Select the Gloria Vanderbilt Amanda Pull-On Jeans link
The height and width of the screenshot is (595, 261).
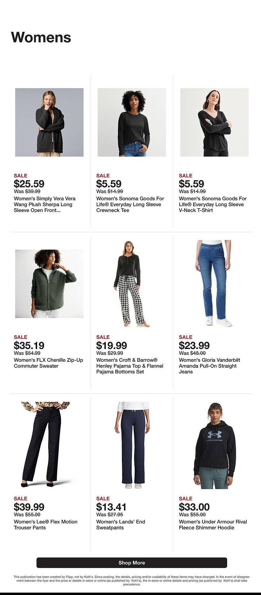pos(211,367)
